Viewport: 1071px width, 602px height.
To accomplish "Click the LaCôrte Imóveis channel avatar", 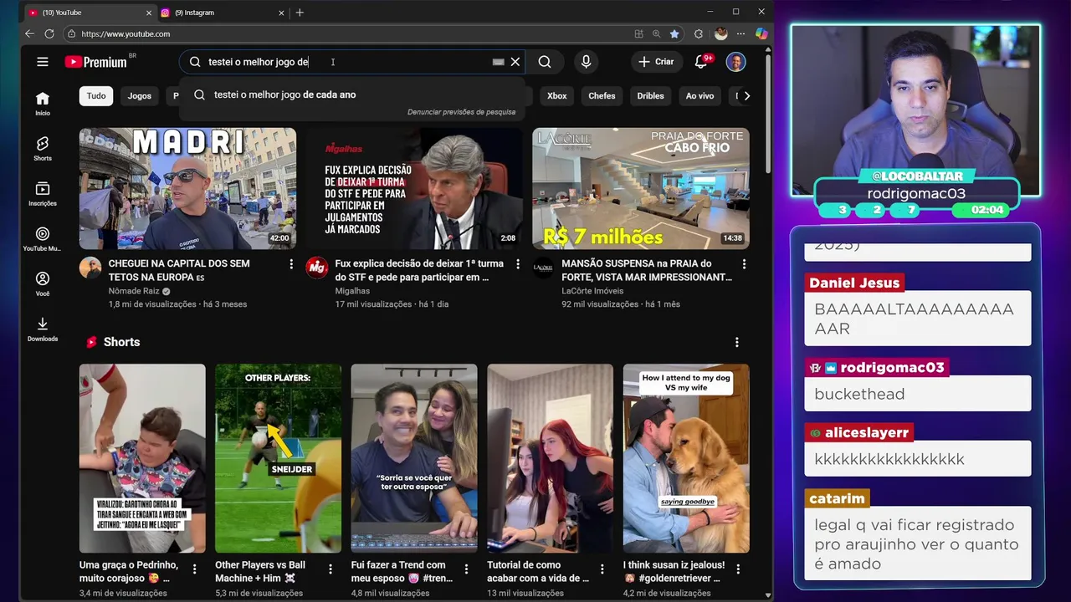I will click(x=543, y=268).
